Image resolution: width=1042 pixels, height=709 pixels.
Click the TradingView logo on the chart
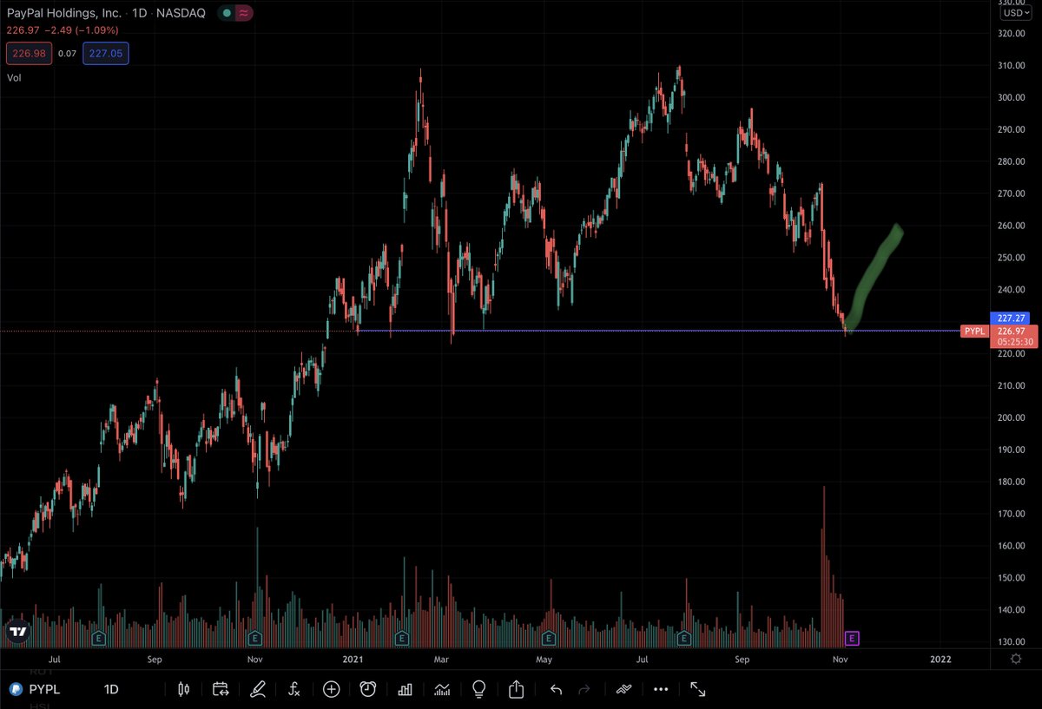click(16, 632)
